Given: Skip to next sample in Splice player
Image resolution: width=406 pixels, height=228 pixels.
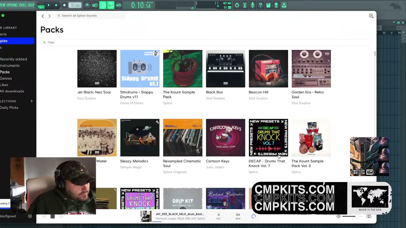Looking at the screenshot, I should point(61,216).
